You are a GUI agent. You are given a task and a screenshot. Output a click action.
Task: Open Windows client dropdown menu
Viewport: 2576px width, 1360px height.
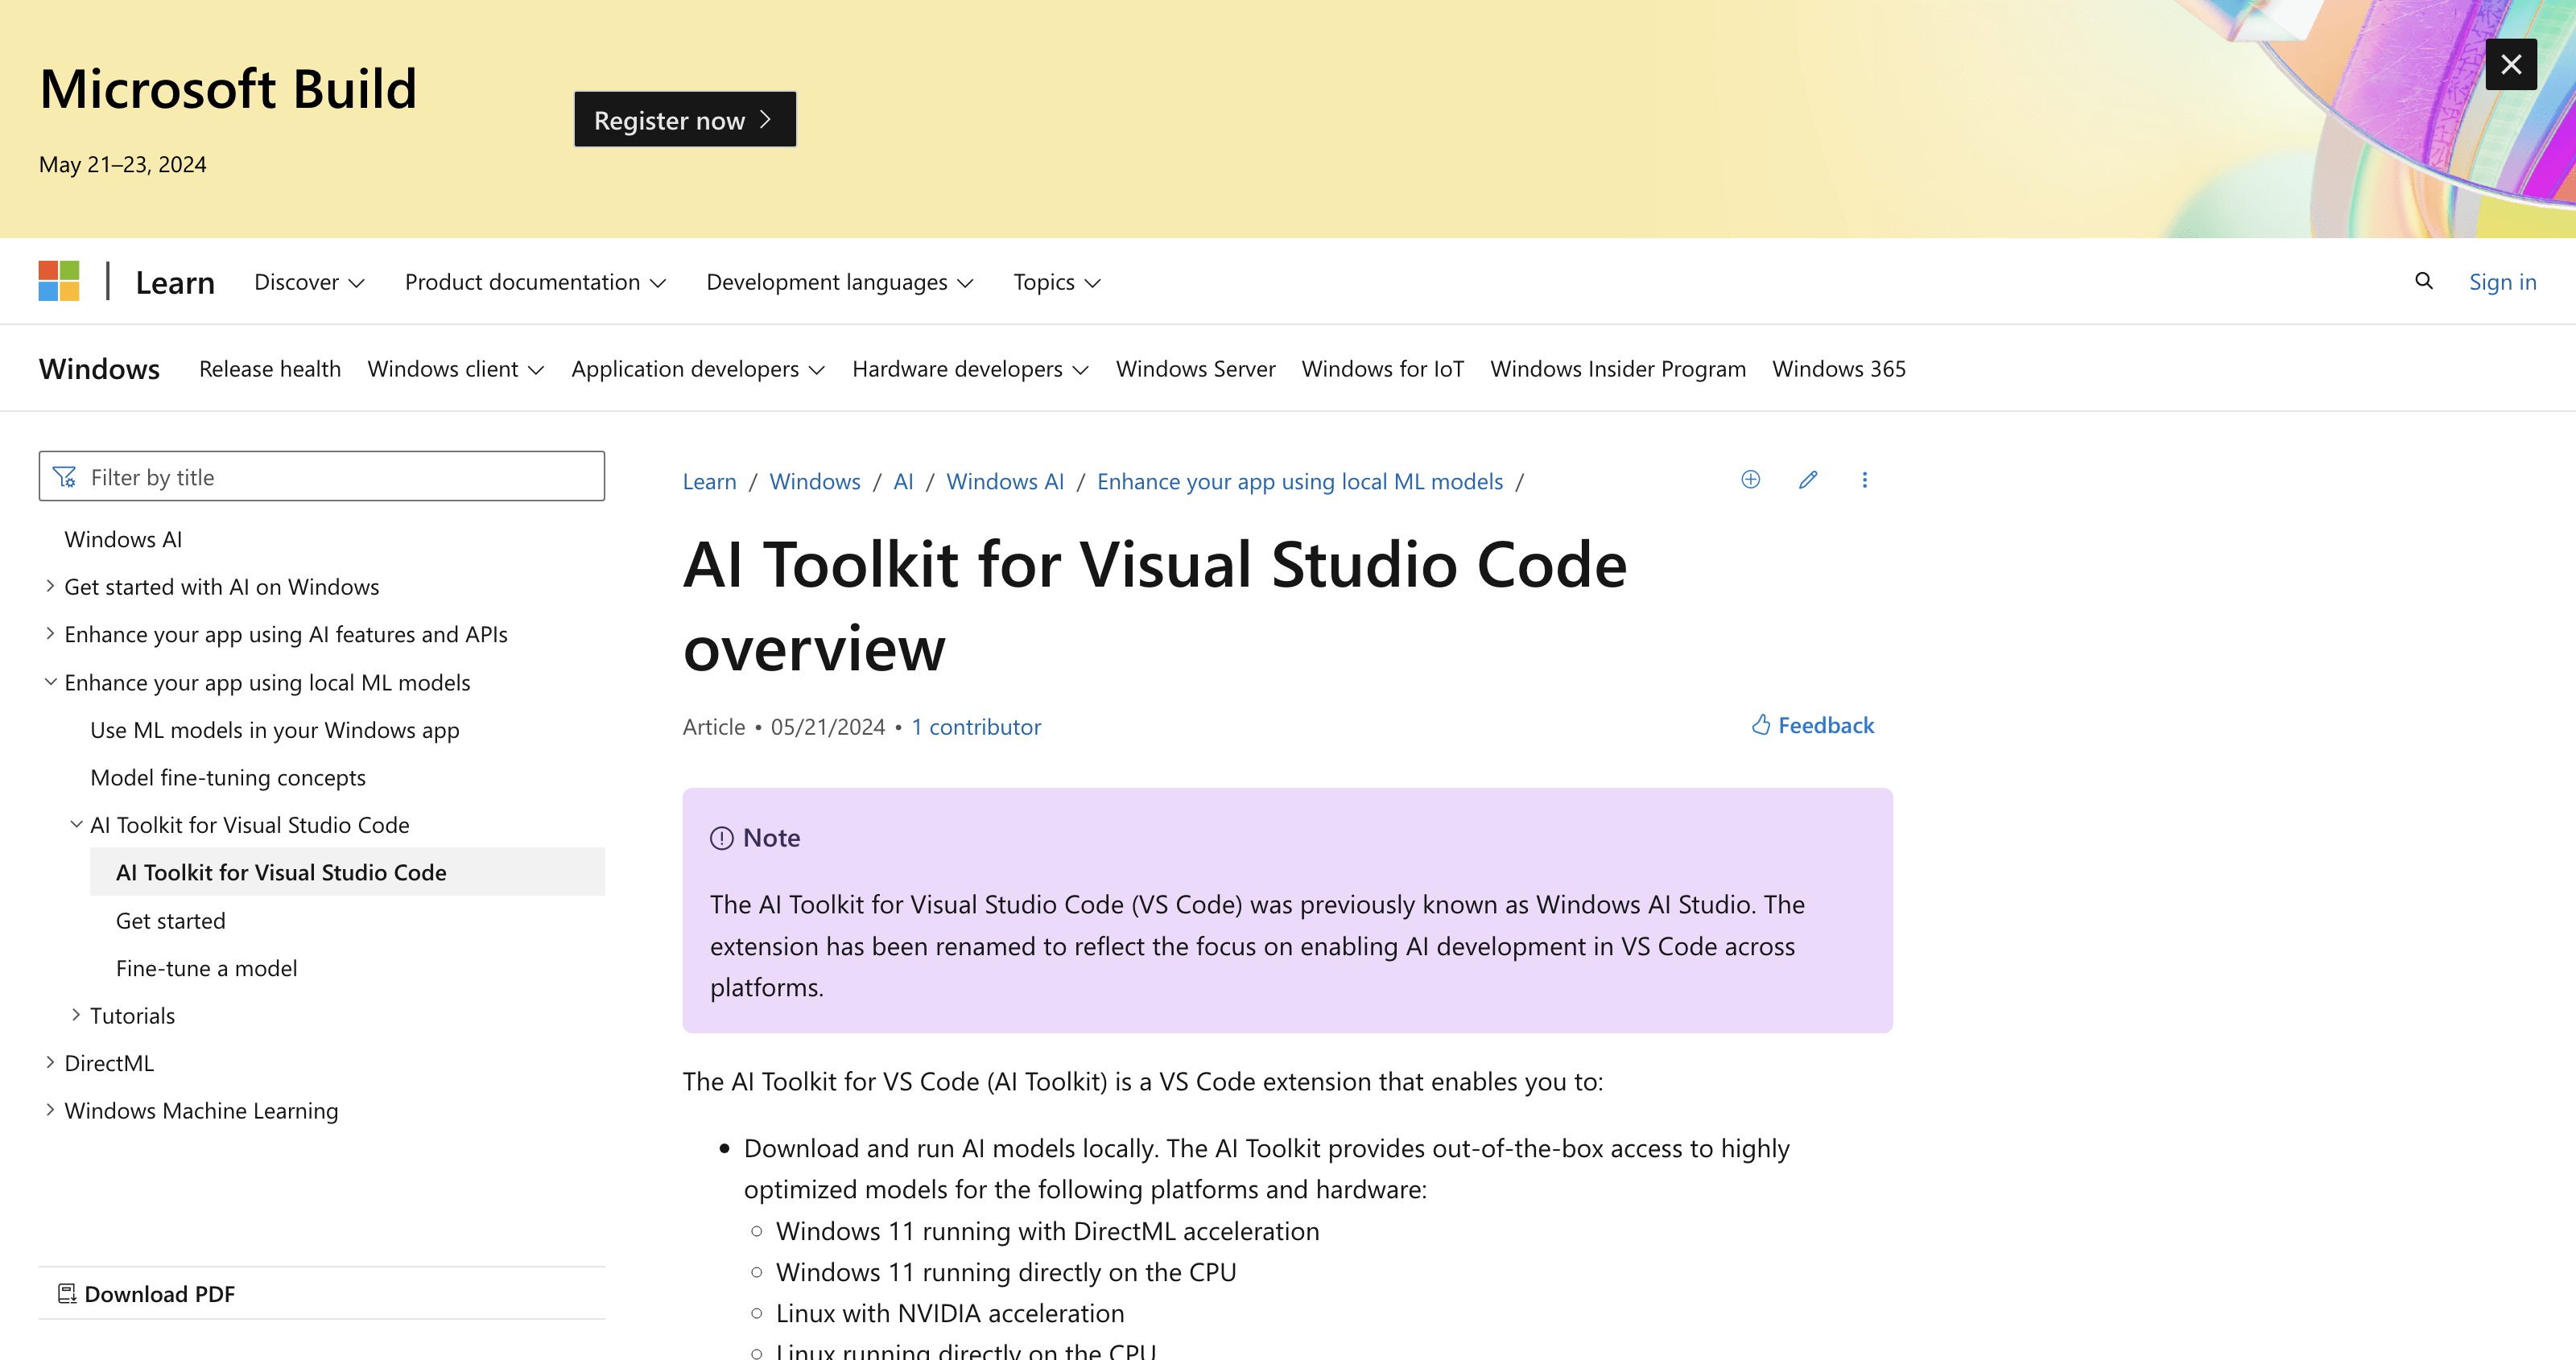455,369
